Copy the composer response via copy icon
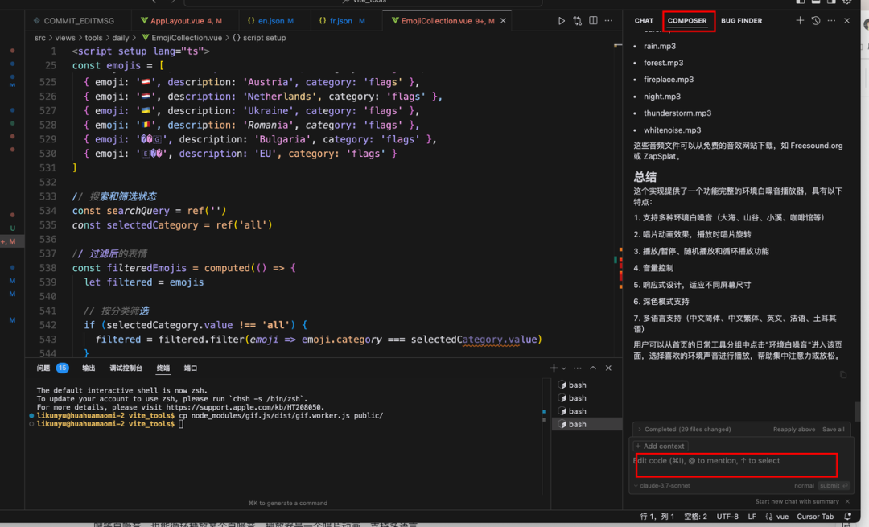Viewport: 869px width, 527px height. tap(843, 375)
